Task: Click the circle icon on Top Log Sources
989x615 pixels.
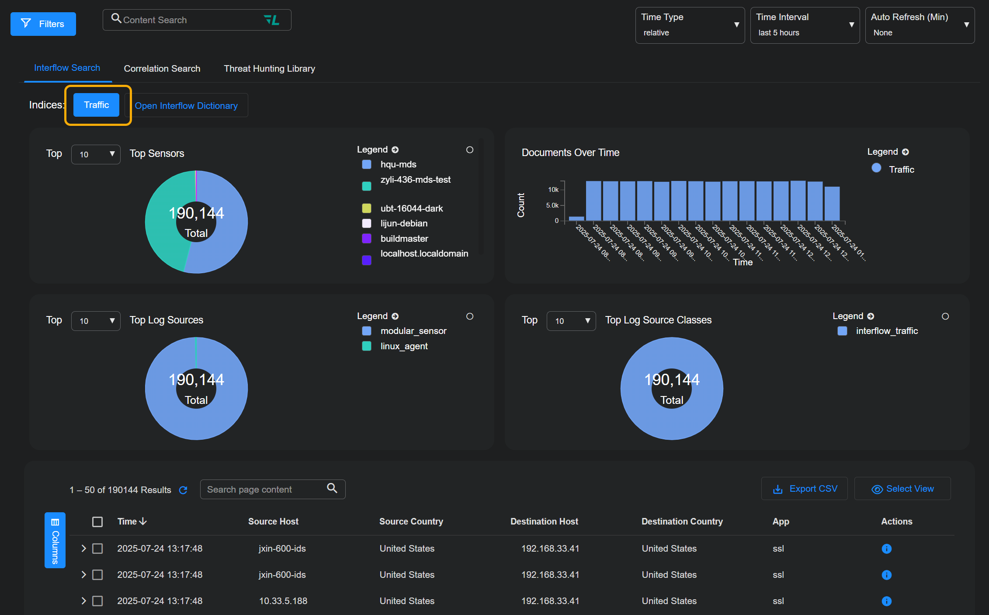Action: 470,316
